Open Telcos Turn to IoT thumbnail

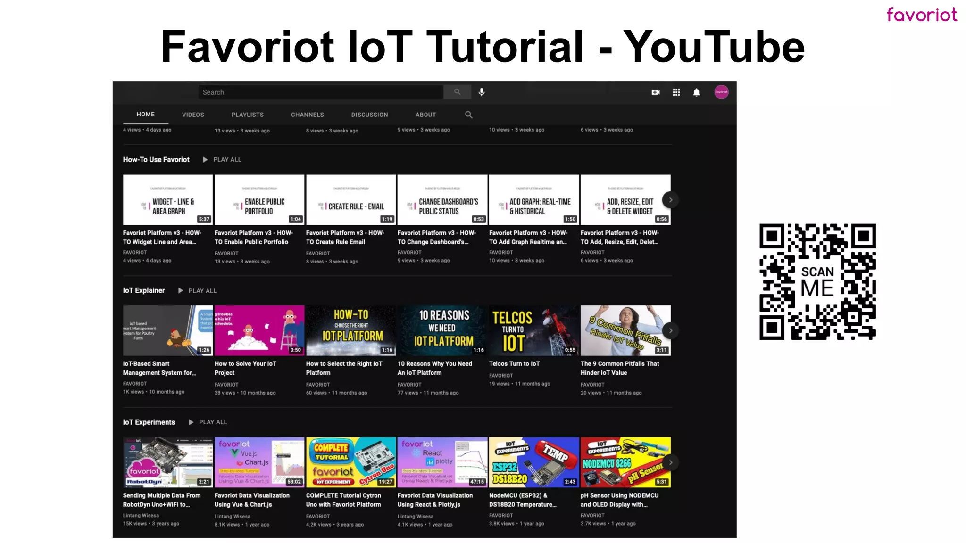pyautogui.click(x=533, y=330)
